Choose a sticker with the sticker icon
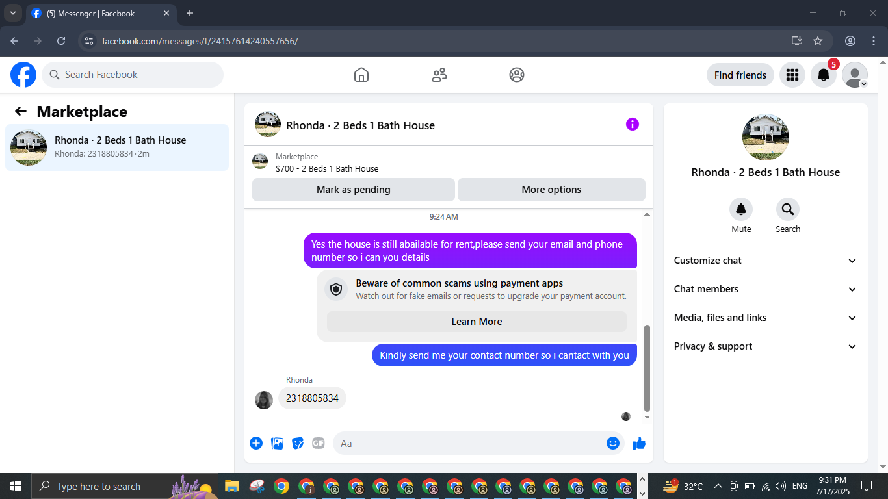The height and width of the screenshot is (499, 888). click(x=298, y=443)
